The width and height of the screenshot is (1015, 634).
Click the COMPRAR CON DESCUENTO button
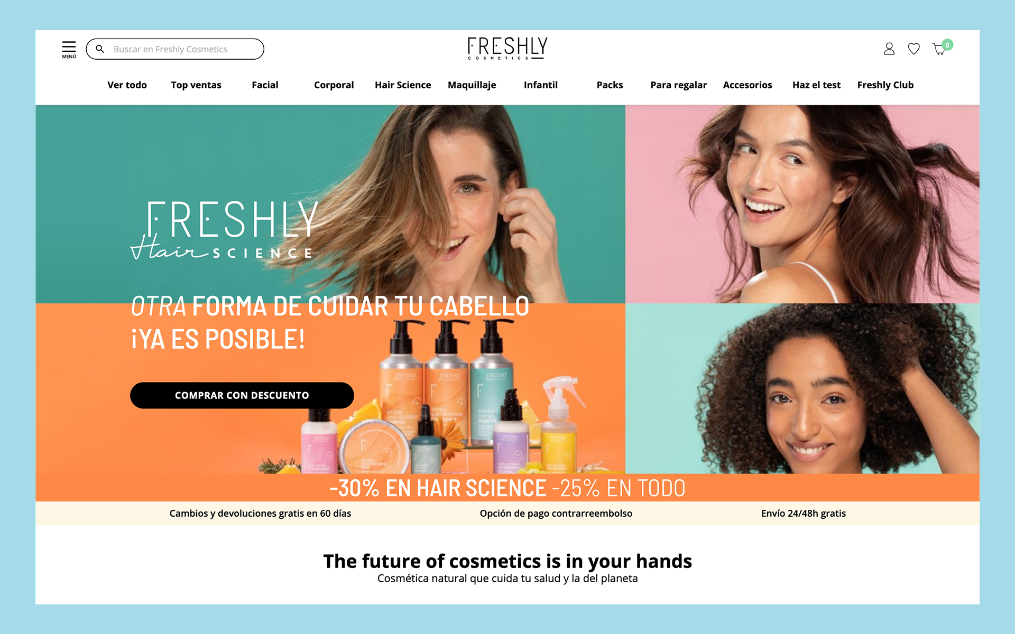click(242, 395)
